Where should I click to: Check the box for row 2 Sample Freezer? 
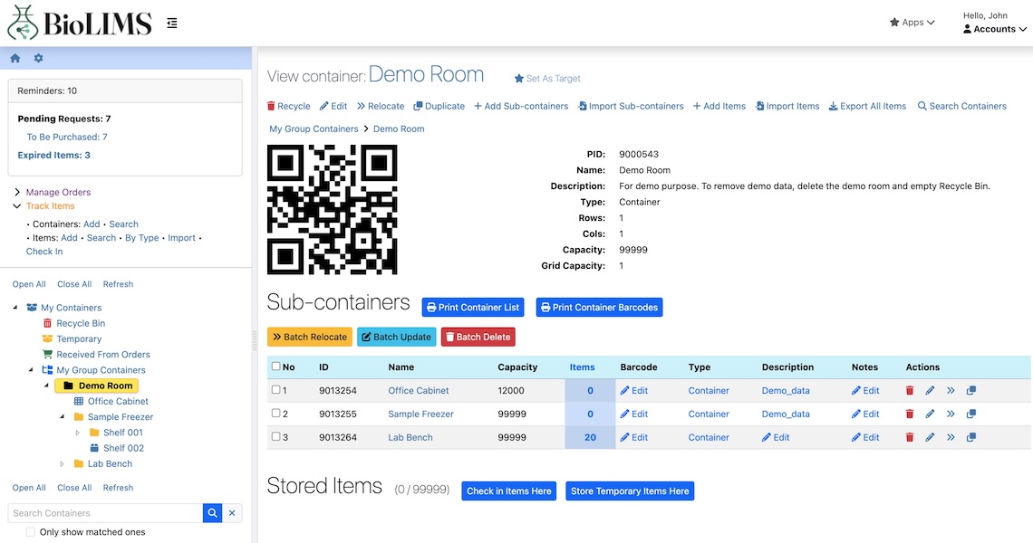click(x=276, y=414)
